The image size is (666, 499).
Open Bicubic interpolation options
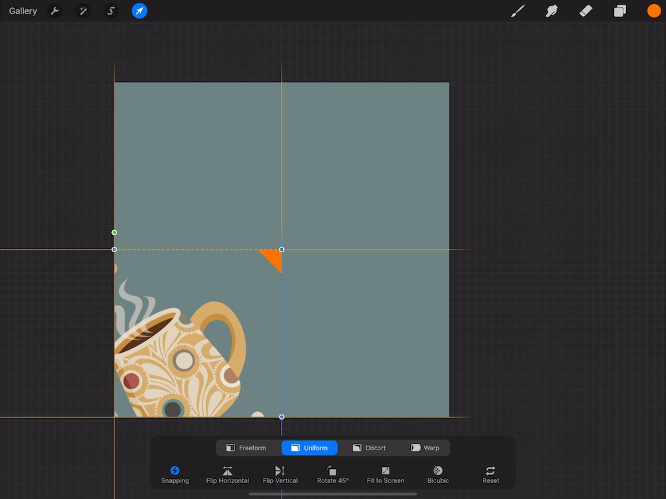click(x=438, y=474)
